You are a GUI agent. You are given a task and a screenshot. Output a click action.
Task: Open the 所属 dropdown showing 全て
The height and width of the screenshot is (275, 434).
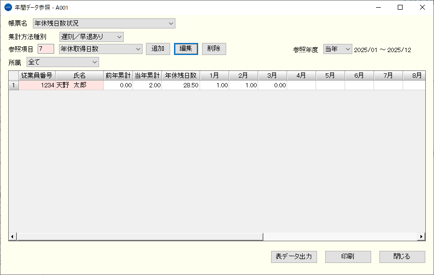[x=62, y=62]
